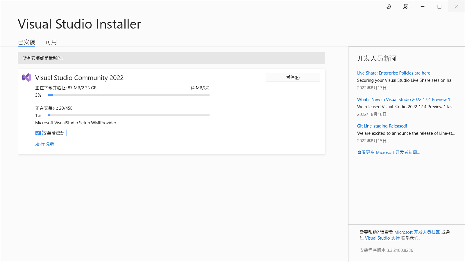Open Microsoft 开发人员社区 link
Screen dimensions: 465x262
[417, 232]
